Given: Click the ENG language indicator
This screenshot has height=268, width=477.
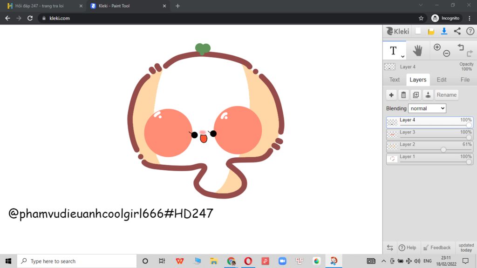Looking at the screenshot, I should pyautogui.click(x=428, y=261).
